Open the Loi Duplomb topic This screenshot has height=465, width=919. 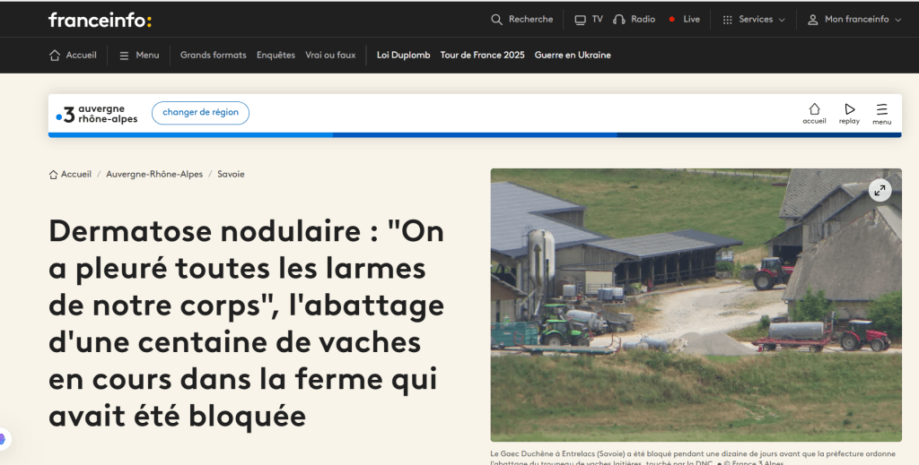(x=403, y=56)
